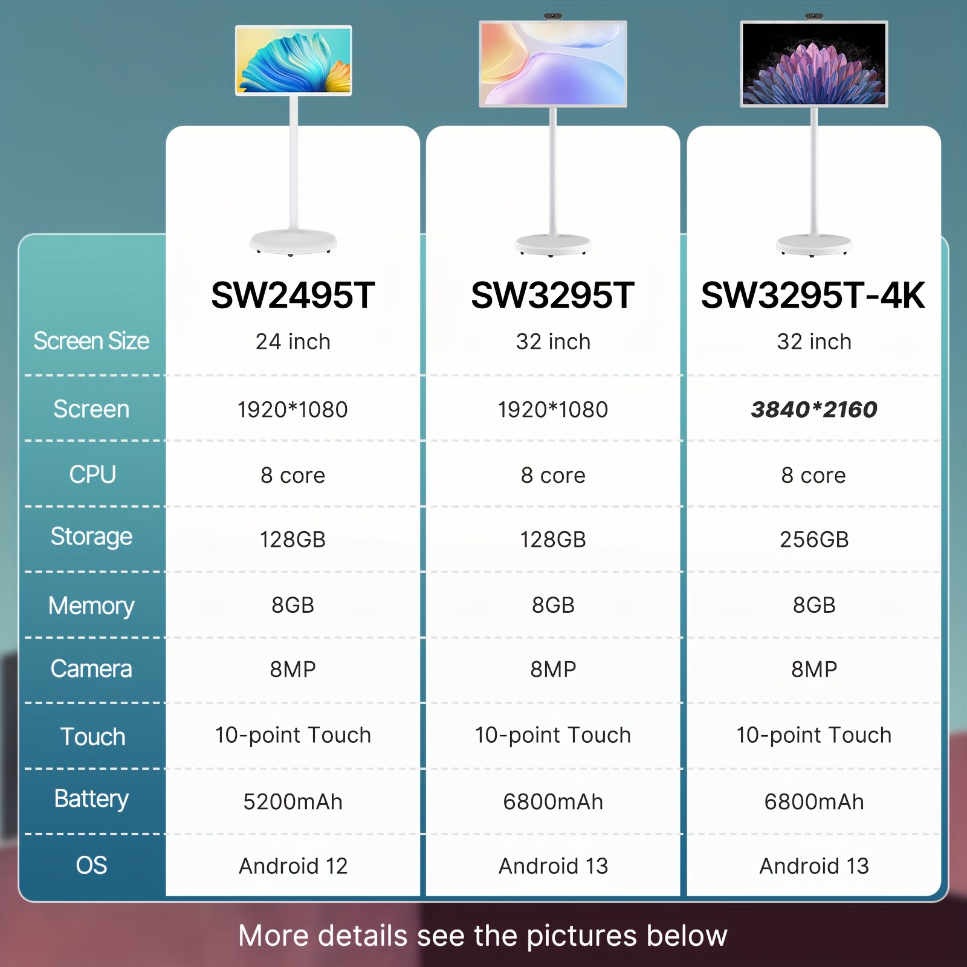Click the webcam atop the SW3295T screen
The image size is (967, 967).
[553, 16]
